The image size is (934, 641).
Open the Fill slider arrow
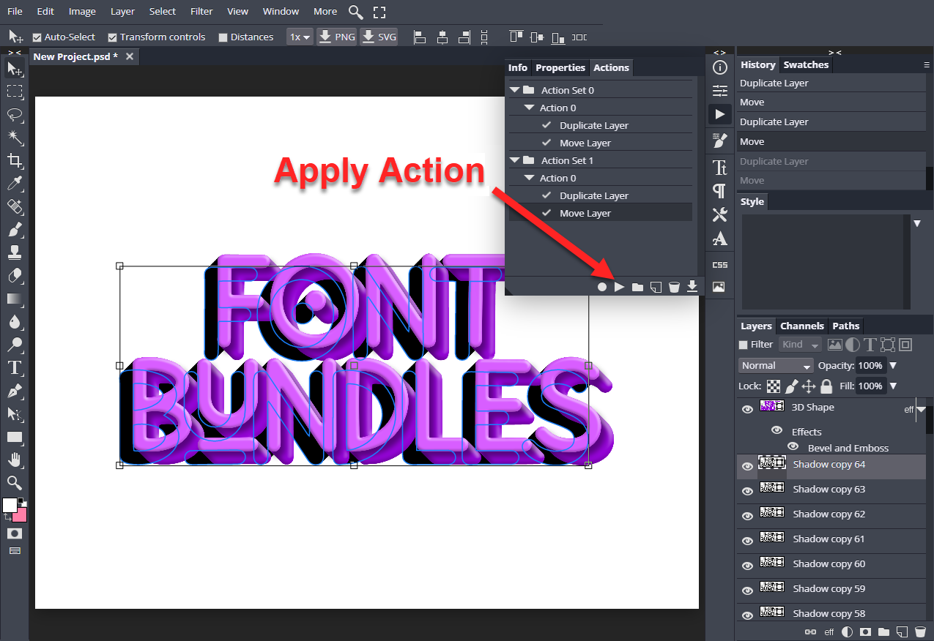pos(893,386)
